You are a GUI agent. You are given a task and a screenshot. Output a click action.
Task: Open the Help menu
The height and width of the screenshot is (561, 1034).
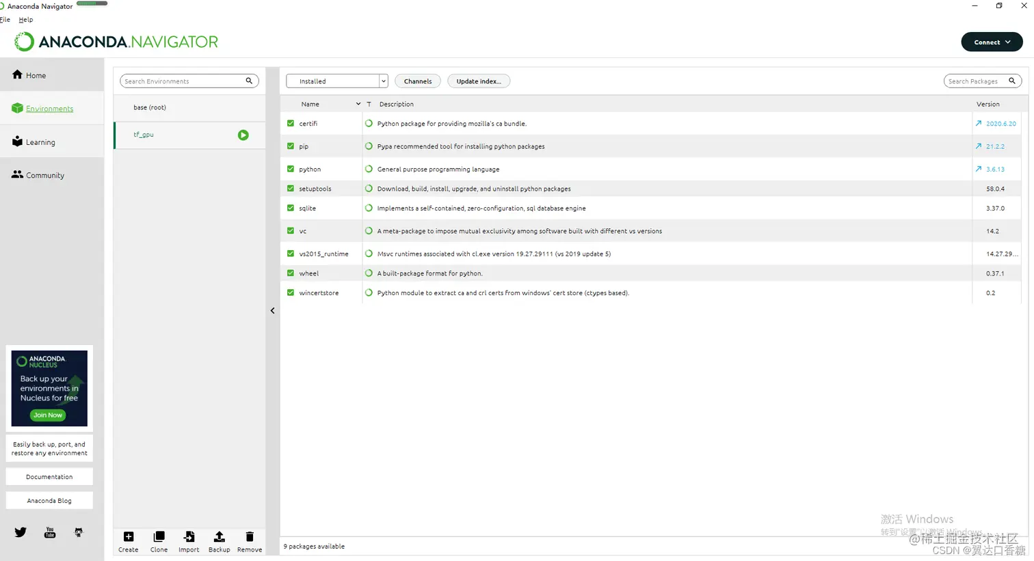tap(26, 20)
